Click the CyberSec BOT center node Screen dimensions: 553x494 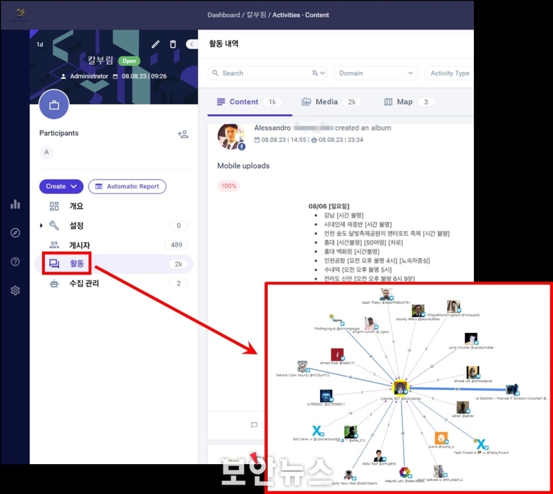400,387
